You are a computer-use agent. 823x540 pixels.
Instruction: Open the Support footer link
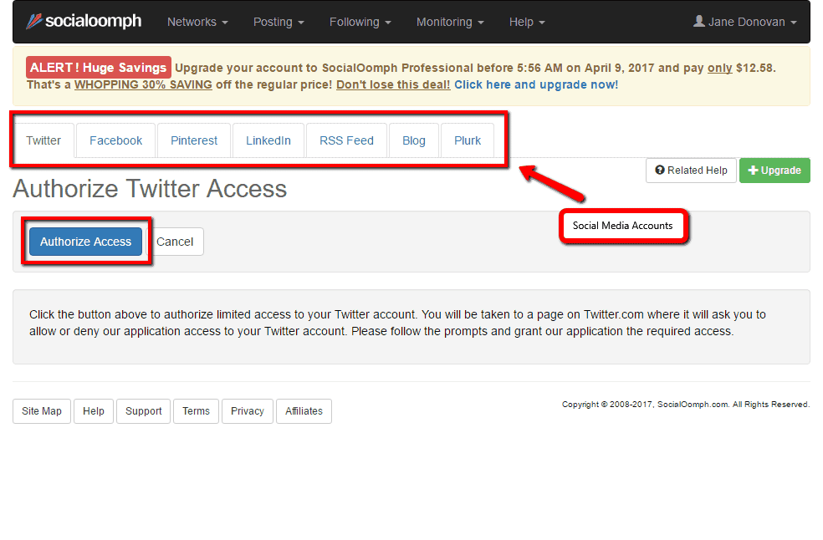pos(143,411)
